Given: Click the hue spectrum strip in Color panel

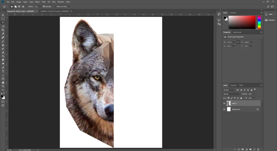Looking at the screenshot, I should coord(259,22).
